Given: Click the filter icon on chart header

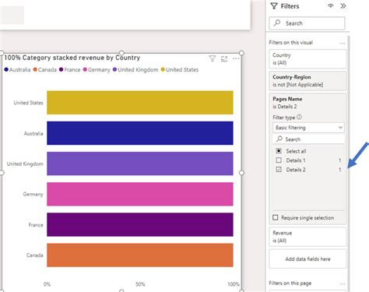Looking at the screenshot, I should (x=212, y=59).
